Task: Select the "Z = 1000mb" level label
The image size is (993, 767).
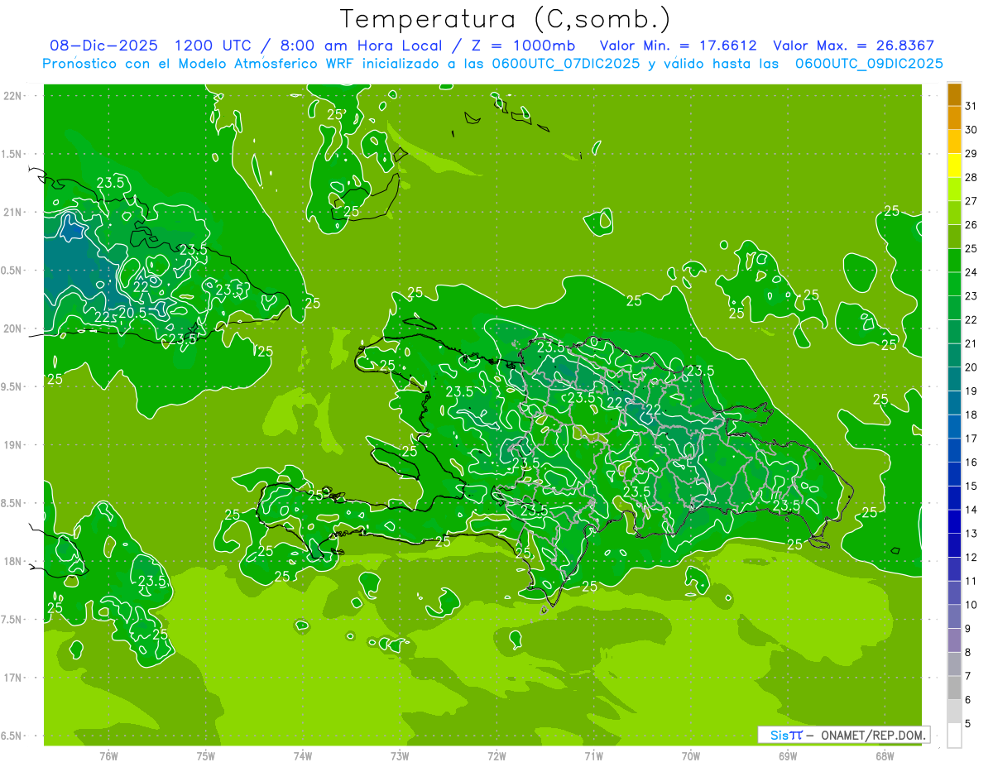Action: [525, 46]
